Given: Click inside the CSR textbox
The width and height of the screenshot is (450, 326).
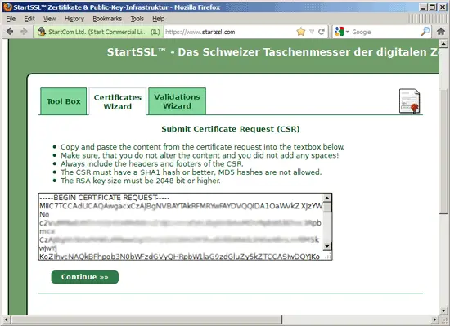Looking at the screenshot, I should click(181, 226).
